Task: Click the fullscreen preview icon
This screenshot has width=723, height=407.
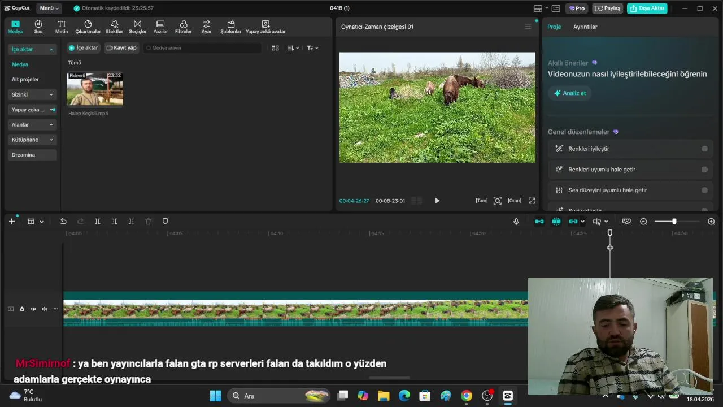Action: (x=532, y=201)
